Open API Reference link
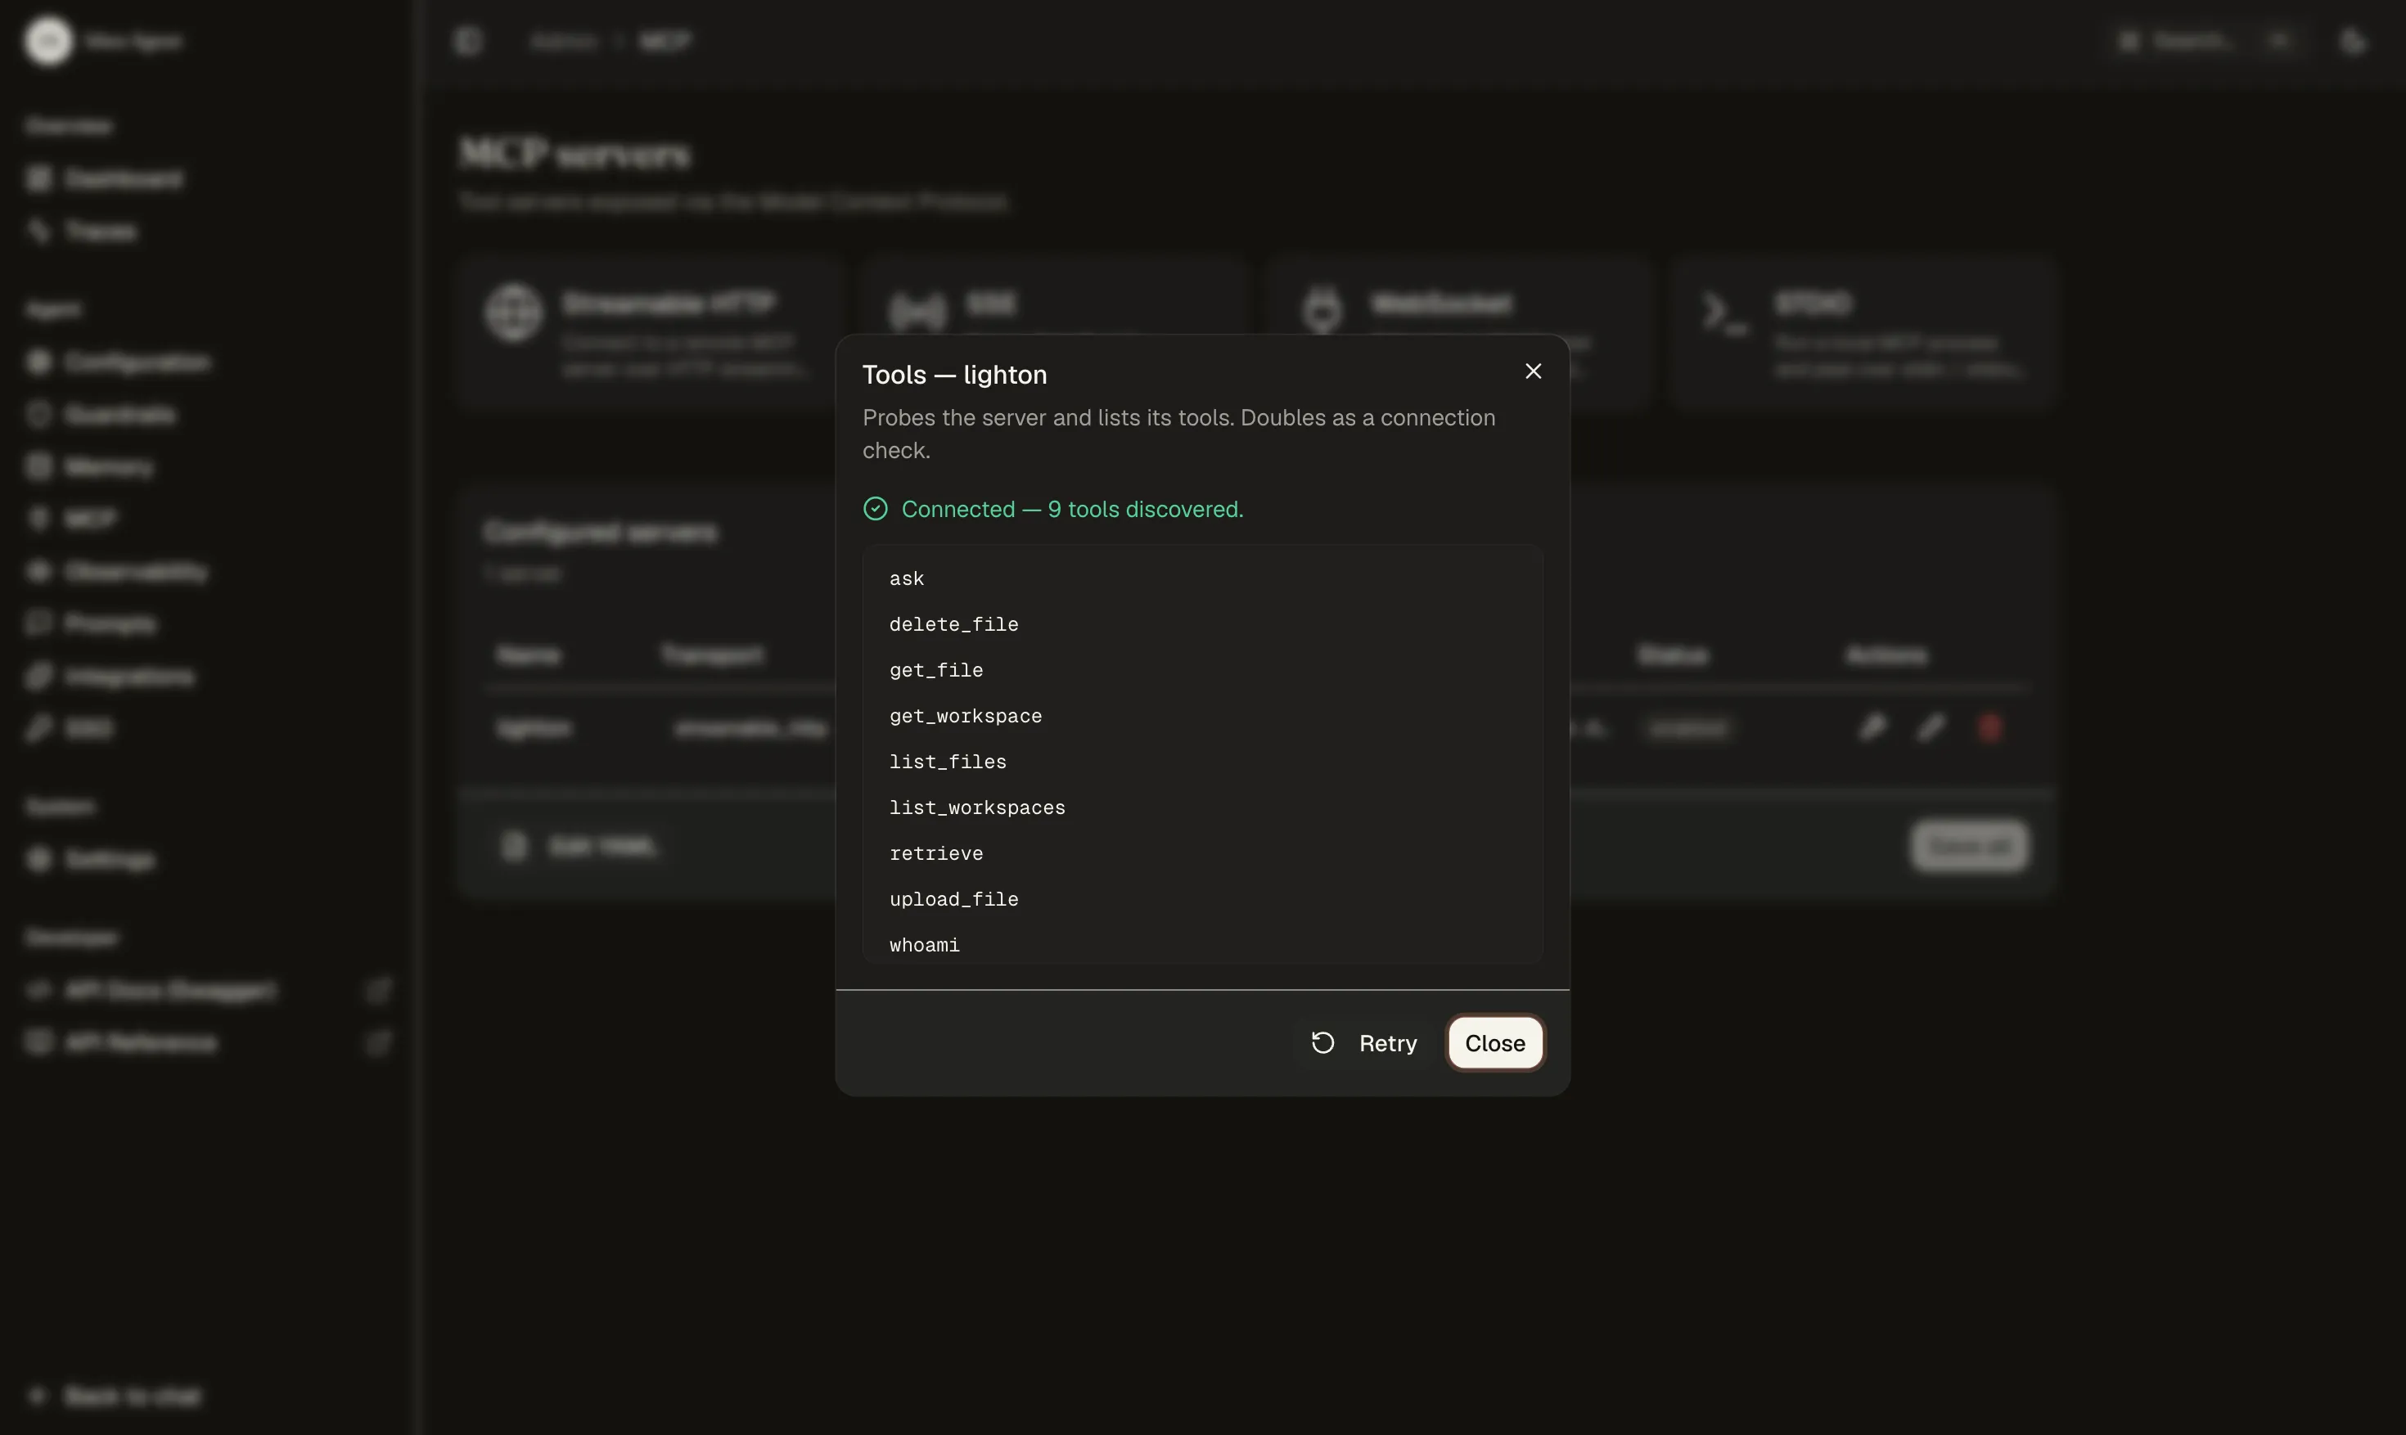This screenshot has height=1435, width=2406. tap(142, 1042)
